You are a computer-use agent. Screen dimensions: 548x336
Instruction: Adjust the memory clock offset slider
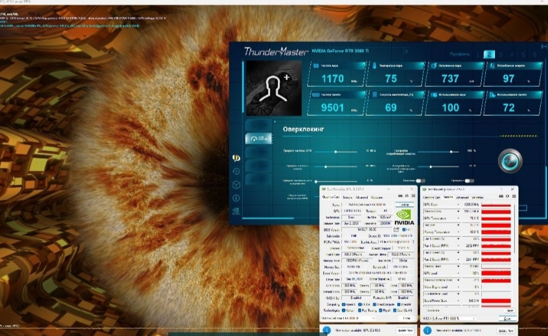tap(336, 166)
